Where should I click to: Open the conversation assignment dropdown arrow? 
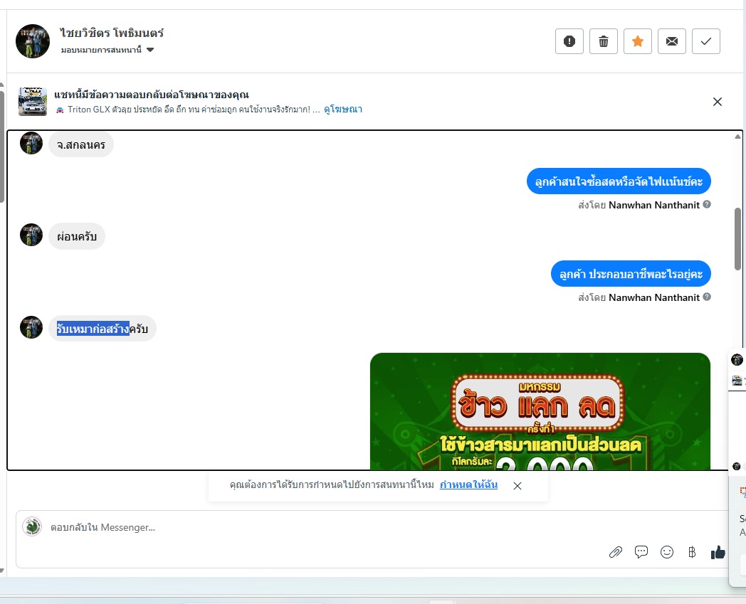(x=150, y=50)
